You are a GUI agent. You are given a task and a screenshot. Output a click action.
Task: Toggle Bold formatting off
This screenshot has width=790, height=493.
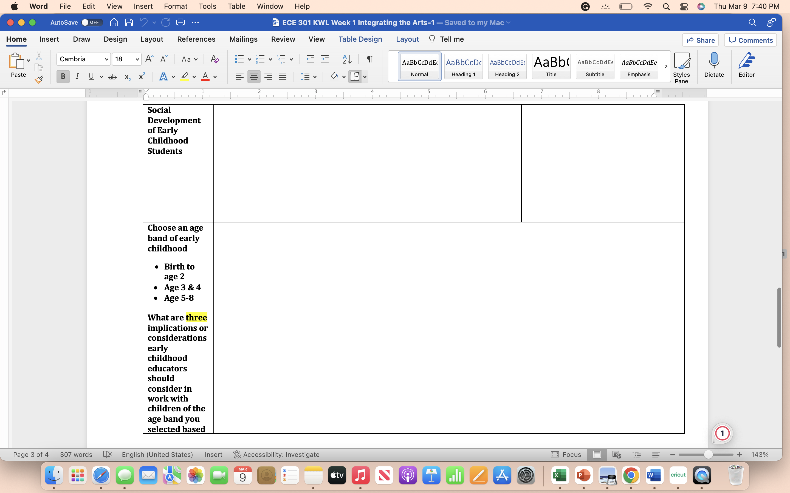pos(63,77)
